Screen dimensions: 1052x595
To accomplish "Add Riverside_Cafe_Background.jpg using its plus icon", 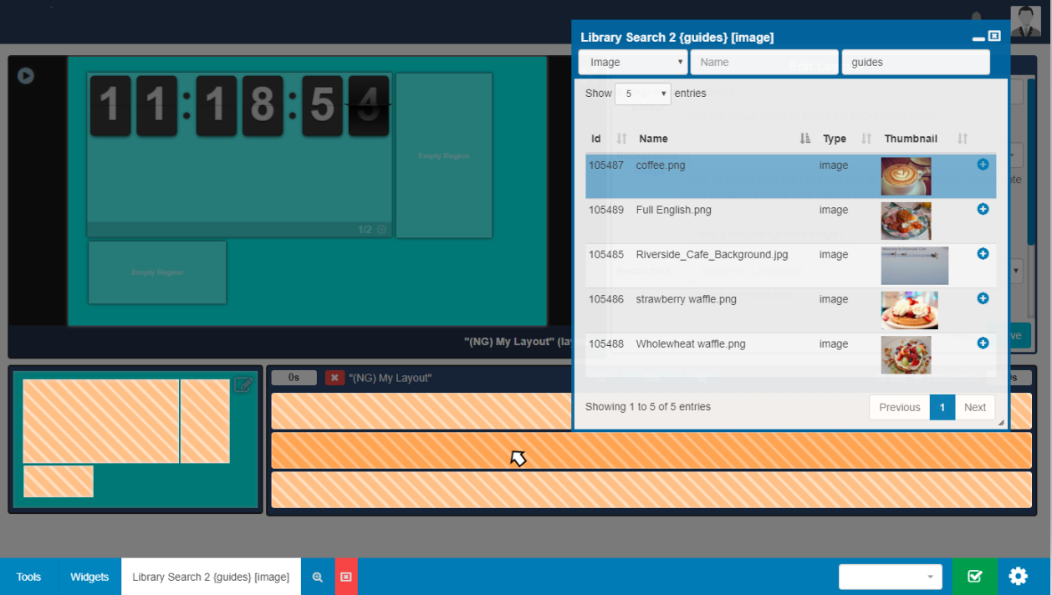I will pos(983,253).
